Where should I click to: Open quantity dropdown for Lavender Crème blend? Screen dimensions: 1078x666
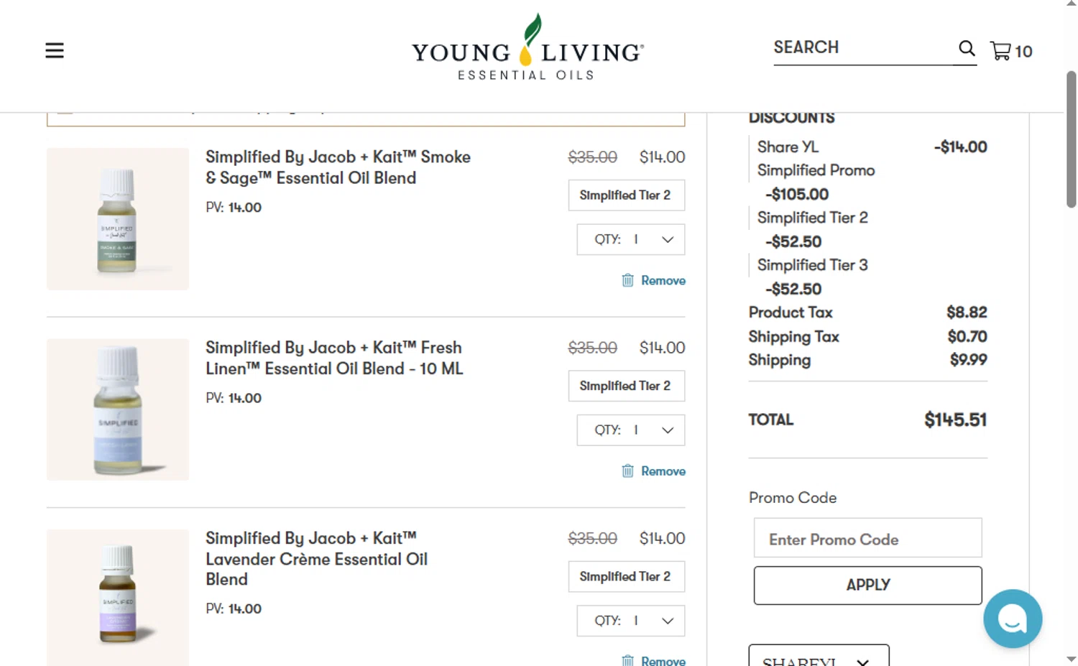631,620
